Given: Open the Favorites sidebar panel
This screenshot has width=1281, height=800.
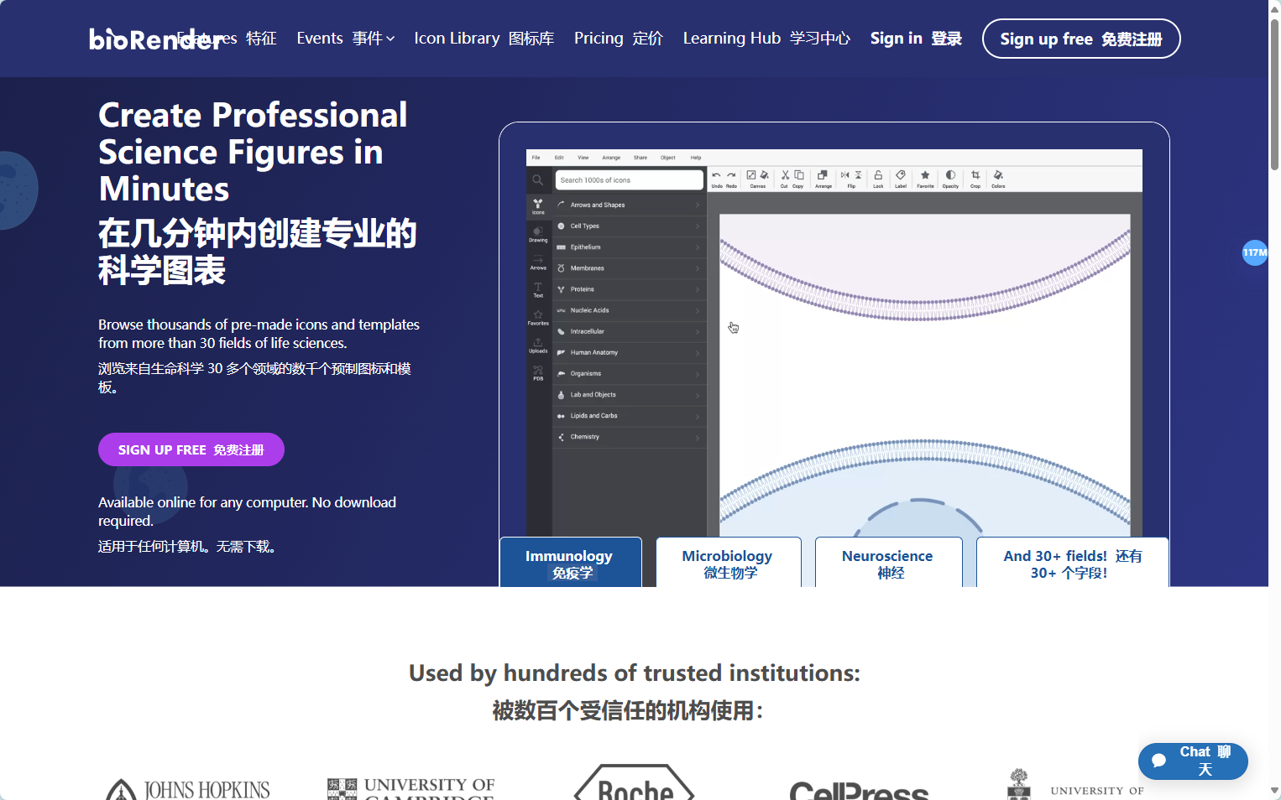Looking at the screenshot, I should [538, 318].
